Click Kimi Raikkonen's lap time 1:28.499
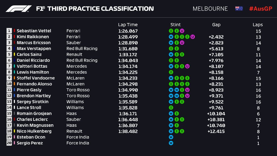 tap(128, 37)
